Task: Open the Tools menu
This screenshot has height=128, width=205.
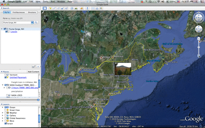Action: (x=45, y=2)
